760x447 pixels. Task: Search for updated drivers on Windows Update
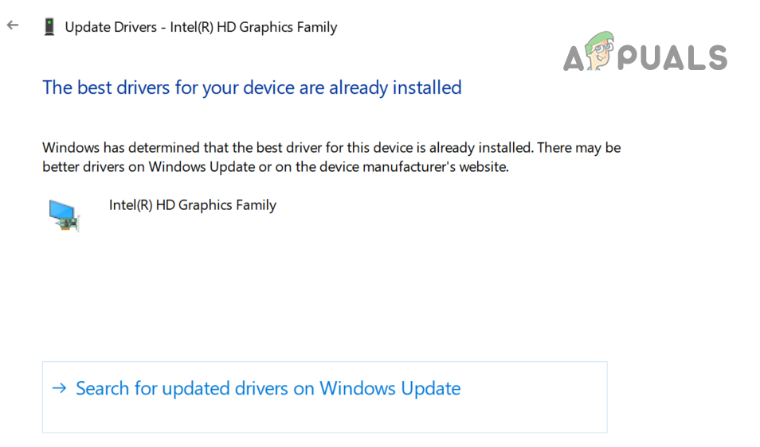coord(268,388)
